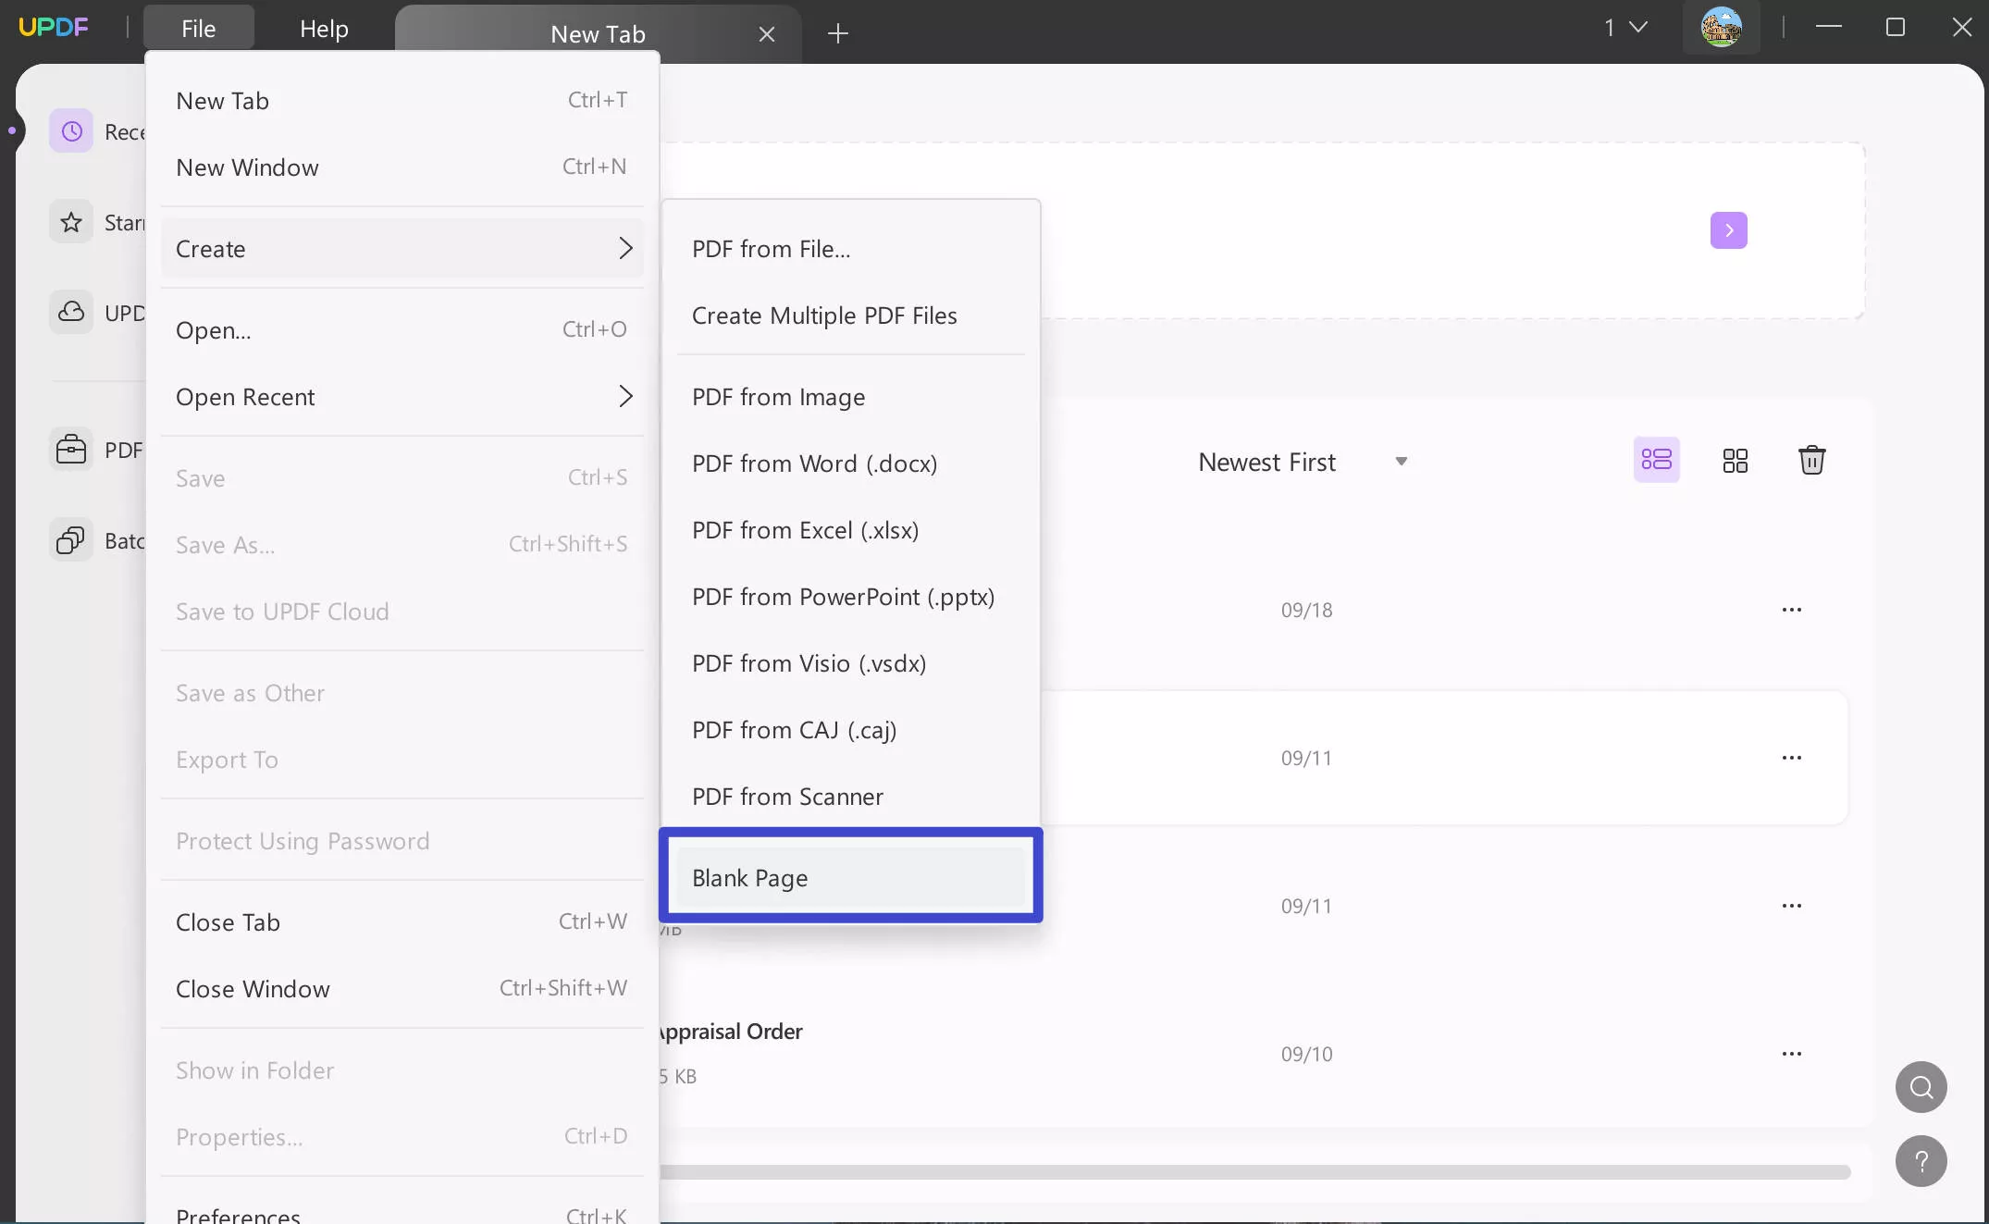Viewport: 1989px width, 1224px height.
Task: Select PDF from Scanner option
Action: click(850, 797)
